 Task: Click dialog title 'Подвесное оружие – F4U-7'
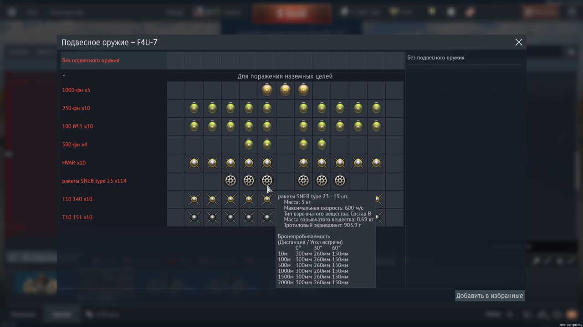click(110, 42)
